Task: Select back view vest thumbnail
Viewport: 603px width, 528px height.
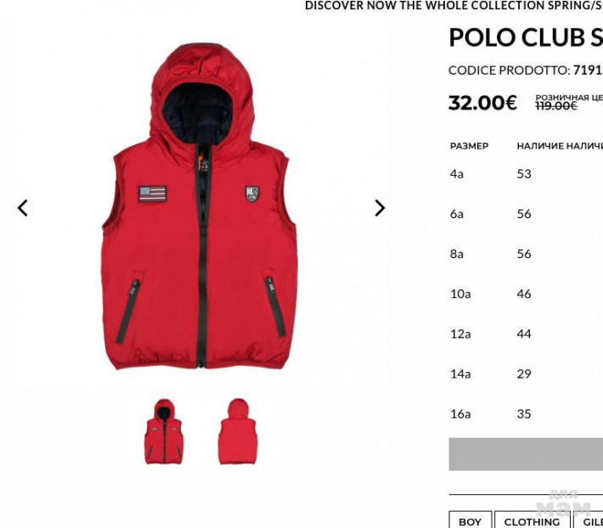Action: [237, 431]
